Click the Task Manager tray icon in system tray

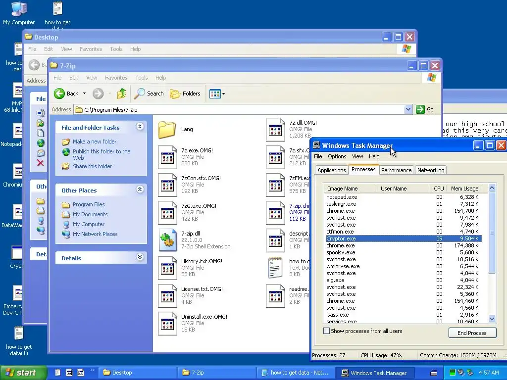(453, 373)
